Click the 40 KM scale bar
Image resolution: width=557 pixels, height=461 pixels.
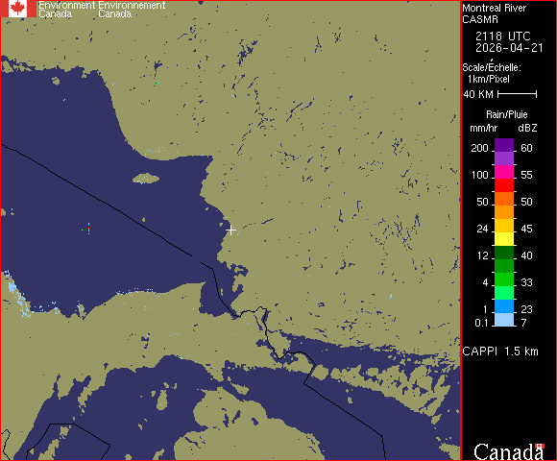coord(518,94)
